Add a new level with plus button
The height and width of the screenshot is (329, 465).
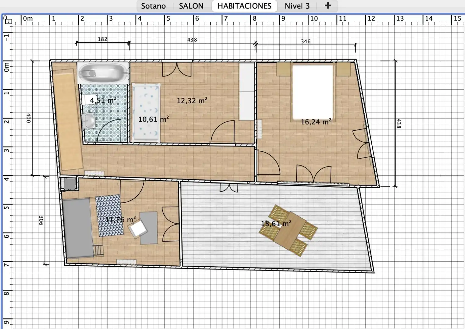[328, 5]
